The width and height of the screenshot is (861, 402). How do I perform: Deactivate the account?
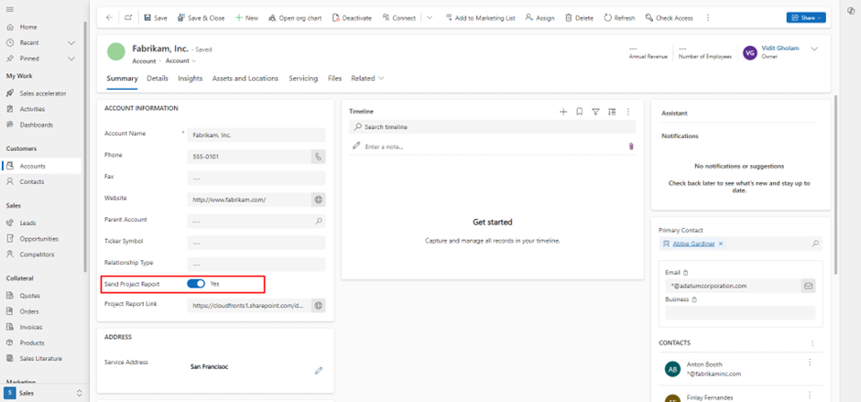pos(352,17)
